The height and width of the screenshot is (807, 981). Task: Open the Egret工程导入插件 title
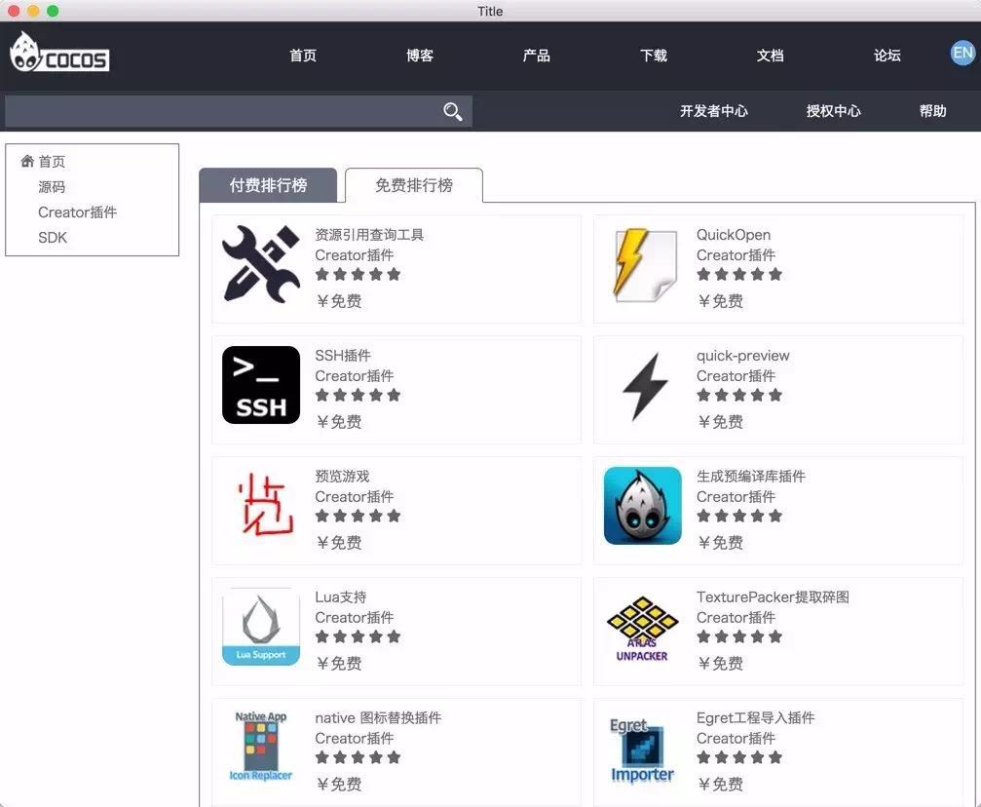click(755, 718)
